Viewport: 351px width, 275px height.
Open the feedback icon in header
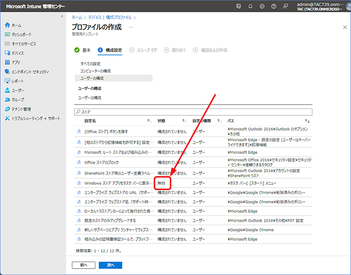(285, 6)
